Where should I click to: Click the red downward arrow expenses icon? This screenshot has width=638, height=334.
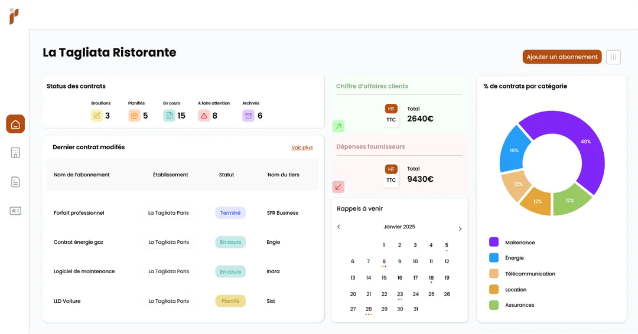pos(338,187)
